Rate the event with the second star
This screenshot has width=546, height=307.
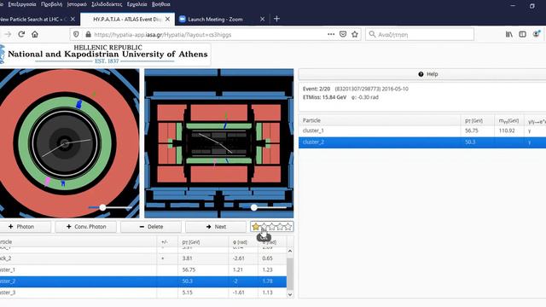coord(264,227)
